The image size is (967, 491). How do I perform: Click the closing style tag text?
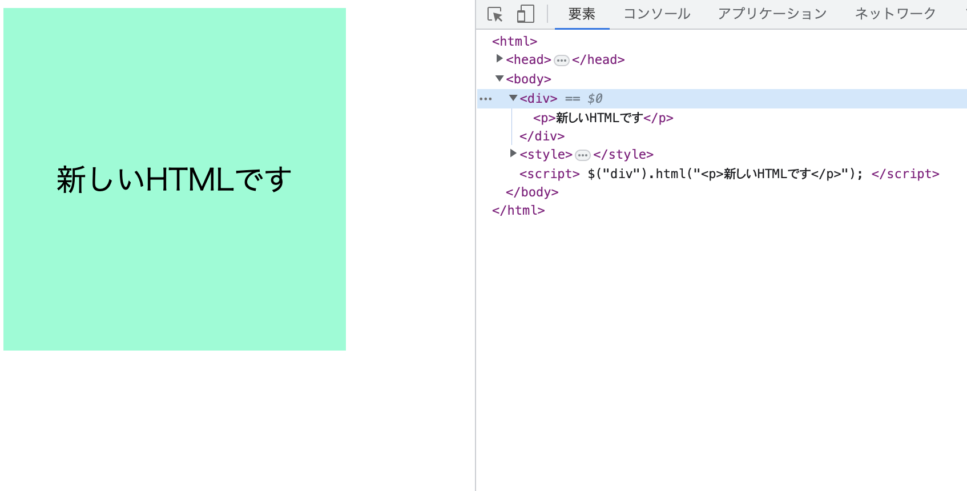pos(623,154)
